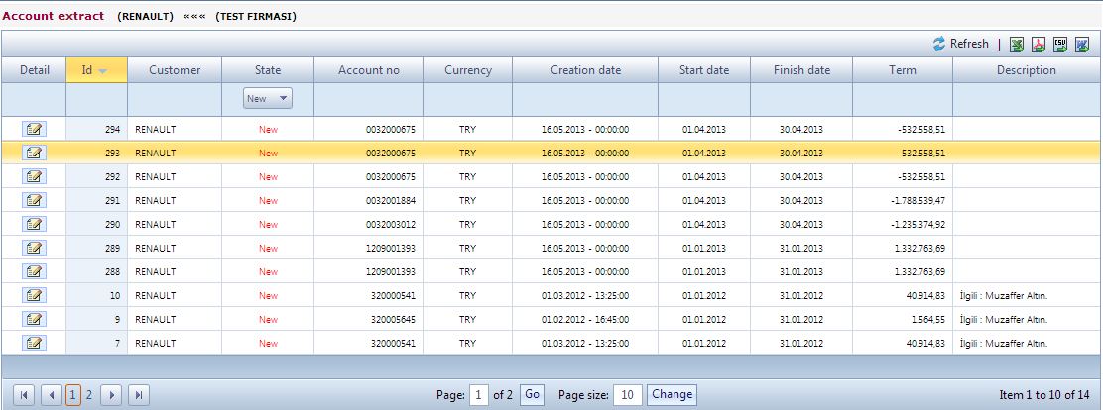The width and height of the screenshot is (1103, 410).
Task: Open detail of row Id 288
Action: pyautogui.click(x=34, y=271)
